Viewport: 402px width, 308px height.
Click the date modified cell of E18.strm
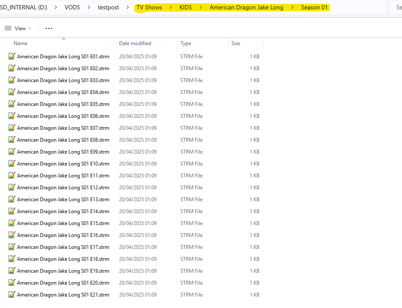[138, 259]
